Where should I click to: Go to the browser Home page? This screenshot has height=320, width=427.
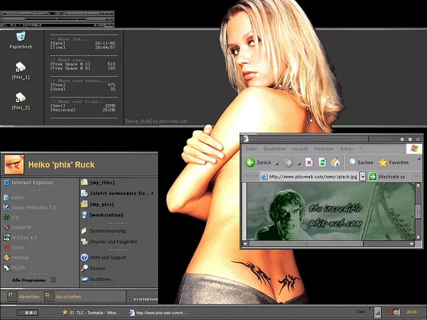point(336,162)
